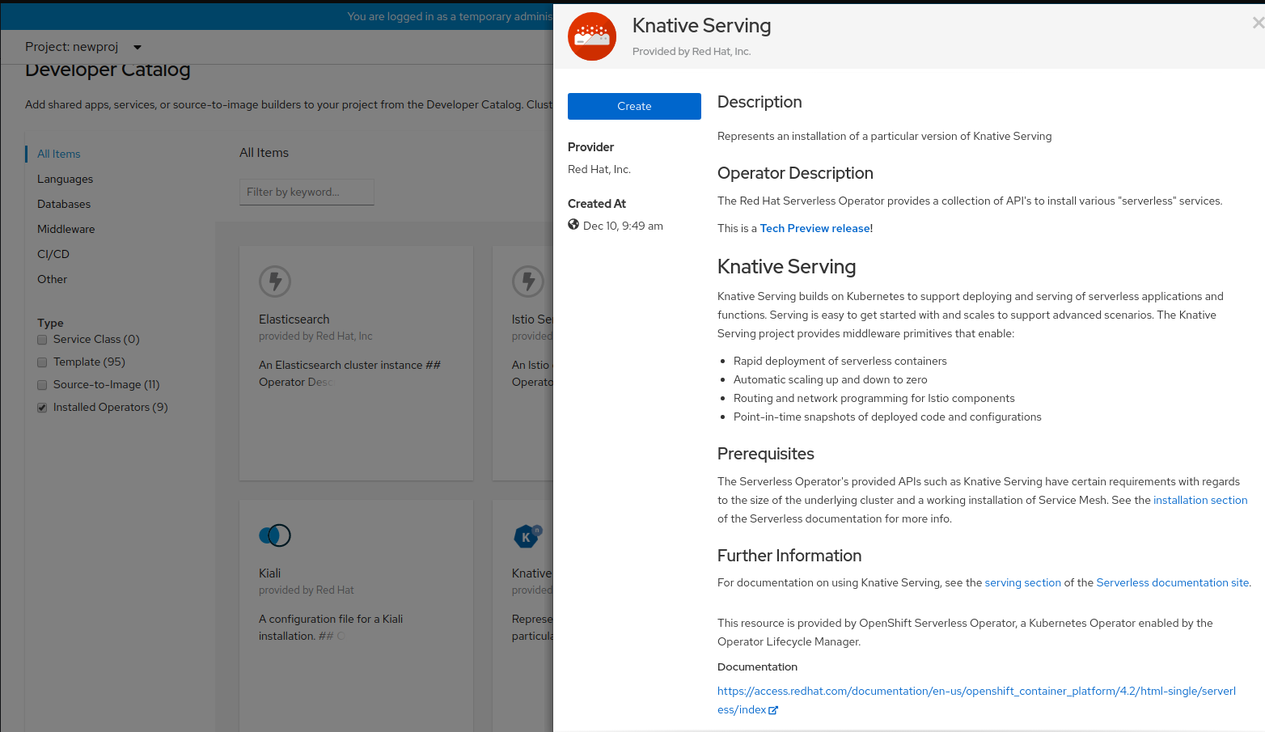
Task: Click the Knative Serving panel title
Action: [702, 26]
